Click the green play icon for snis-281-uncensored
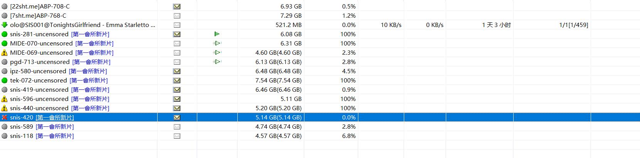The width and height of the screenshot is (640, 158). (217, 34)
